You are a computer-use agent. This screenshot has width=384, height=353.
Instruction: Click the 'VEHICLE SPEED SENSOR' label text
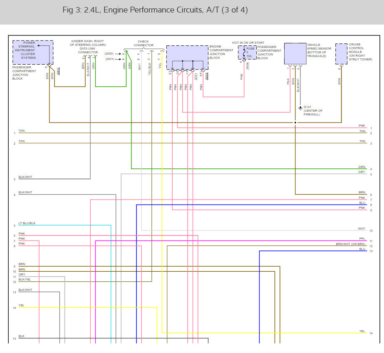pos(319,47)
